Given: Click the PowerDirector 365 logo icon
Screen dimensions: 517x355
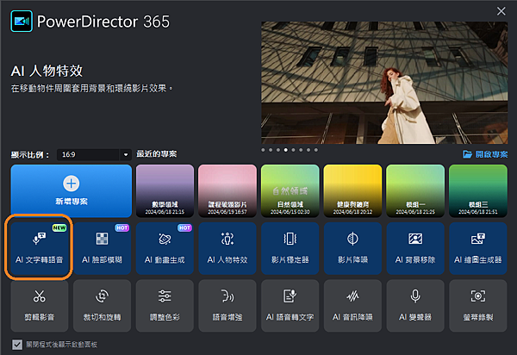Looking at the screenshot, I should point(22,21).
